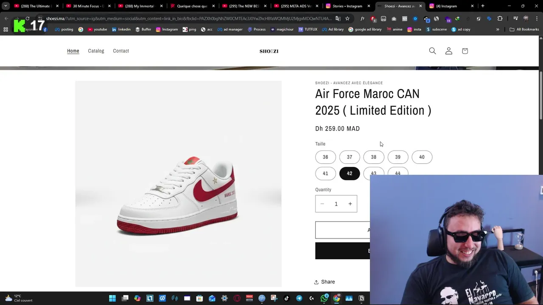543x305 pixels.
Task: Select size 36
Action: [325, 157]
